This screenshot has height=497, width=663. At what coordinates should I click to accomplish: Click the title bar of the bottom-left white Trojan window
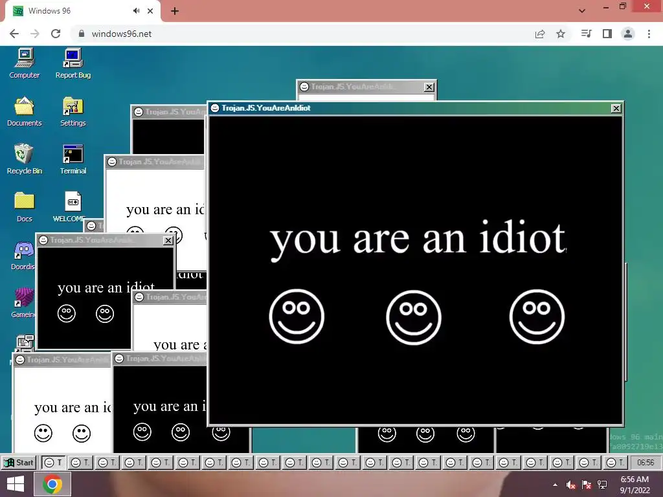63,360
